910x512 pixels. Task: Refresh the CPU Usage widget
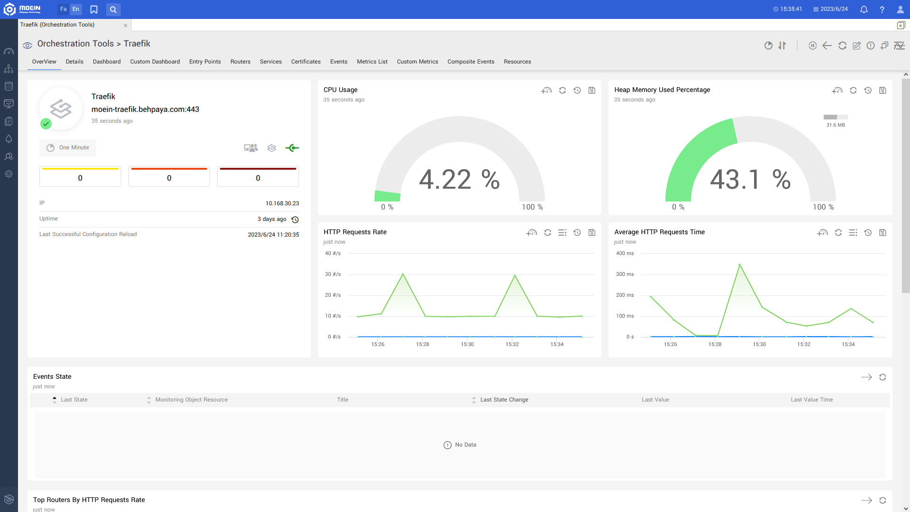pos(562,90)
